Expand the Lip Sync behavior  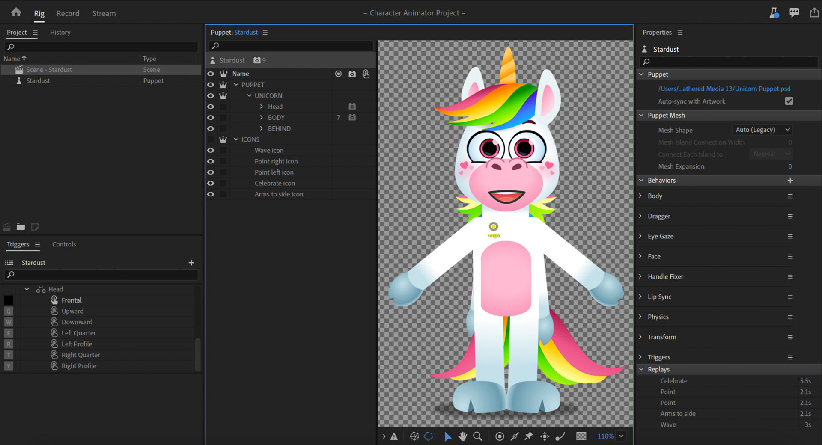pos(640,297)
